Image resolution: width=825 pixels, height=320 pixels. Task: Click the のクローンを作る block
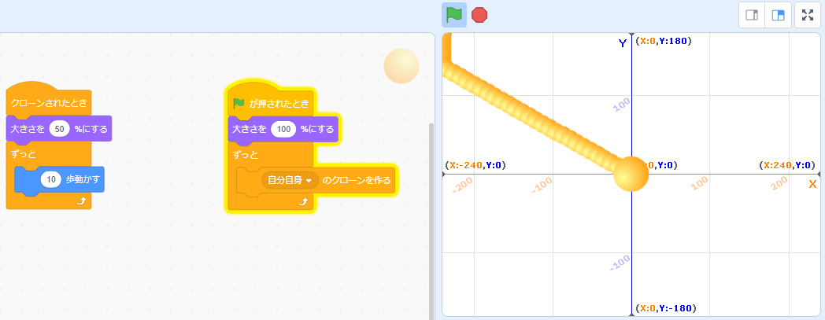click(316, 182)
